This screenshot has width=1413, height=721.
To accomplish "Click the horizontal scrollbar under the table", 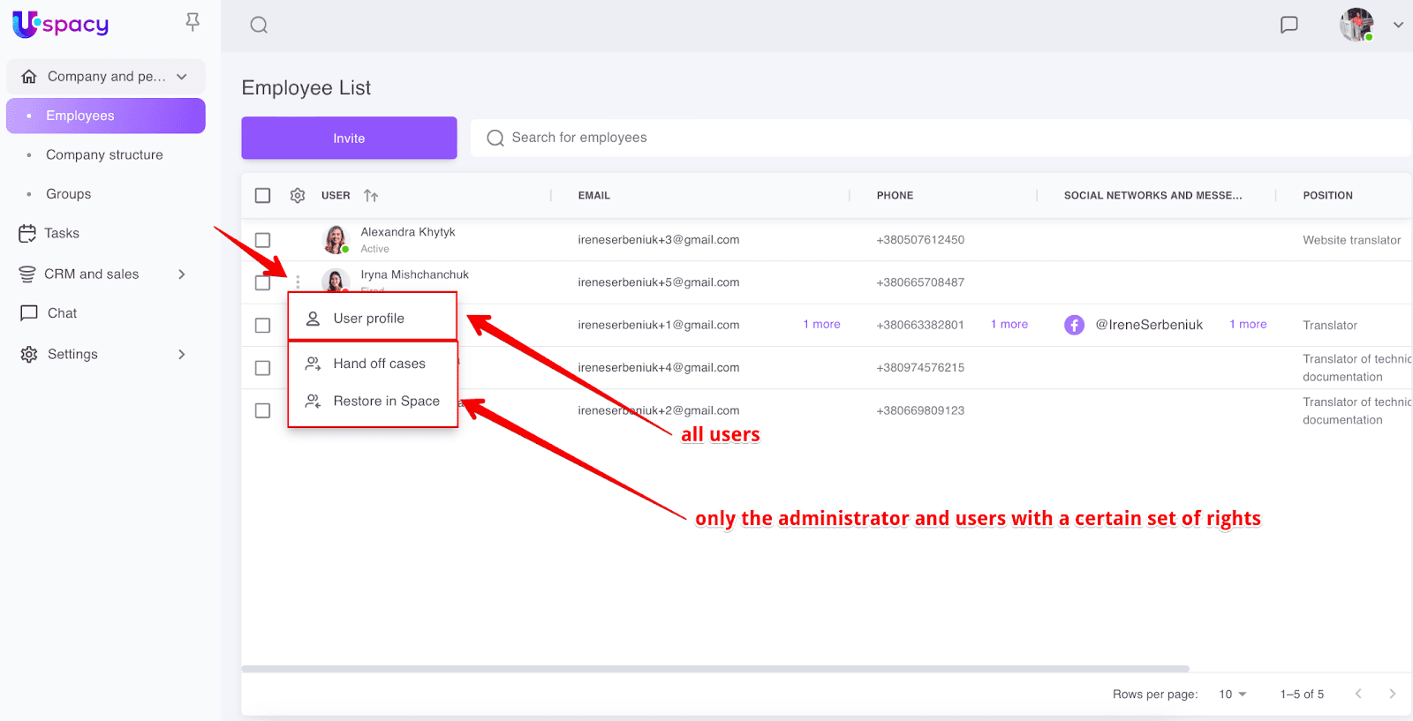I will 714,669.
